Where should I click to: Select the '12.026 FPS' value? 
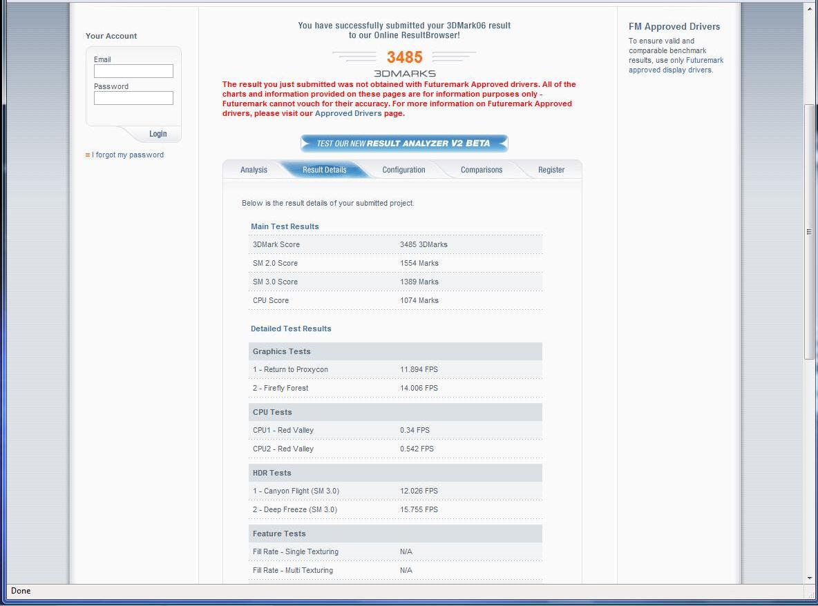pos(419,491)
